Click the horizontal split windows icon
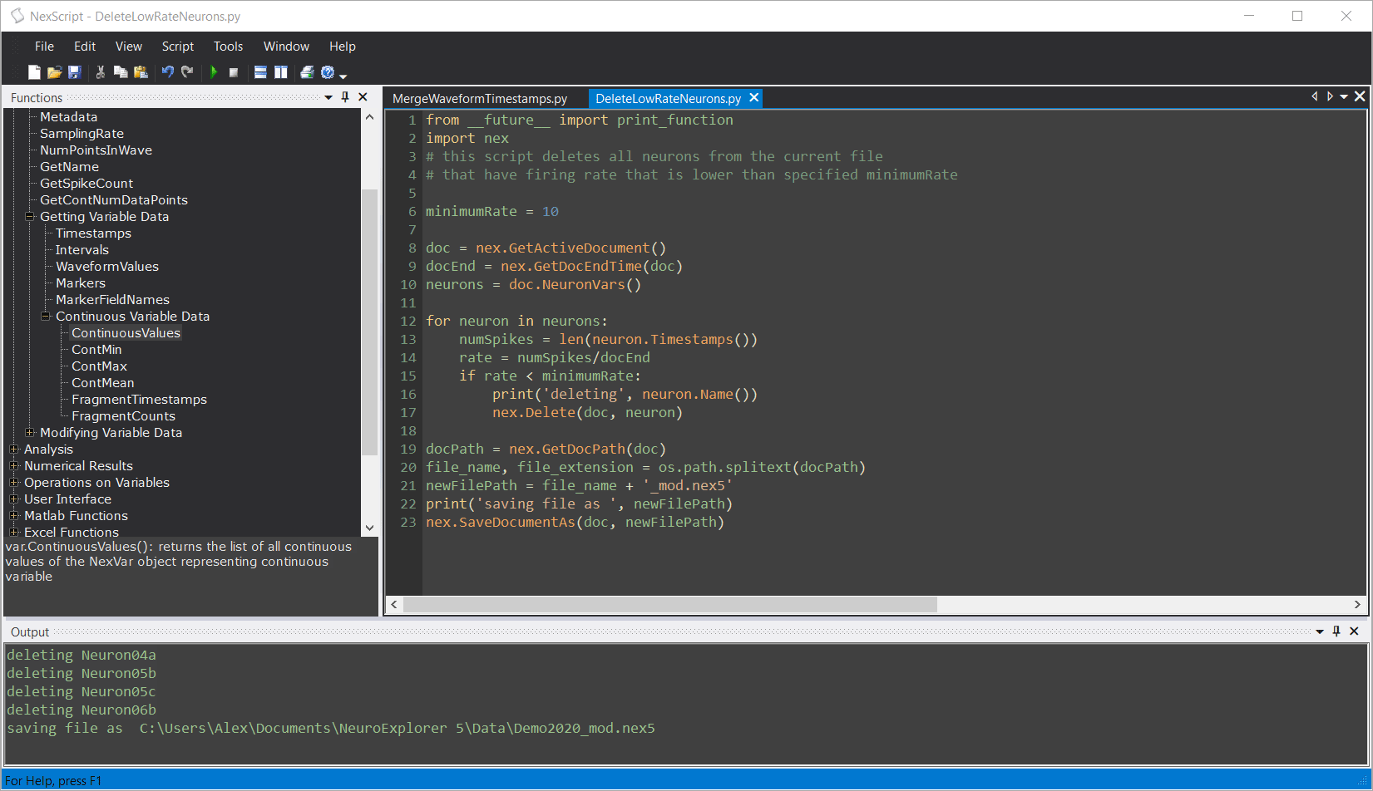Screen dimensions: 1373x791 (x=260, y=72)
